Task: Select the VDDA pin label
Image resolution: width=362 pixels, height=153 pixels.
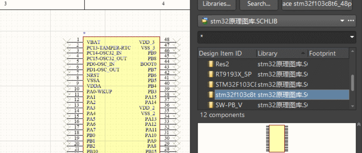Action: pyautogui.click(x=93, y=86)
